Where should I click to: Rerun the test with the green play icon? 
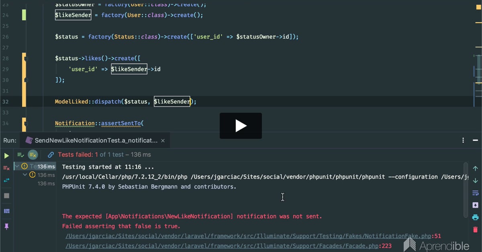pos(6,155)
